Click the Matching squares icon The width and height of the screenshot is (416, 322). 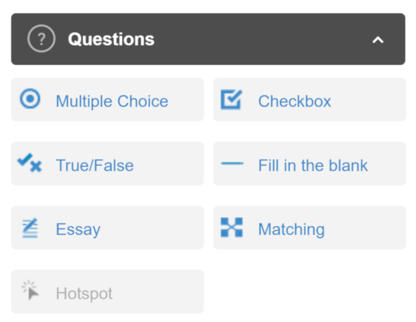click(231, 228)
